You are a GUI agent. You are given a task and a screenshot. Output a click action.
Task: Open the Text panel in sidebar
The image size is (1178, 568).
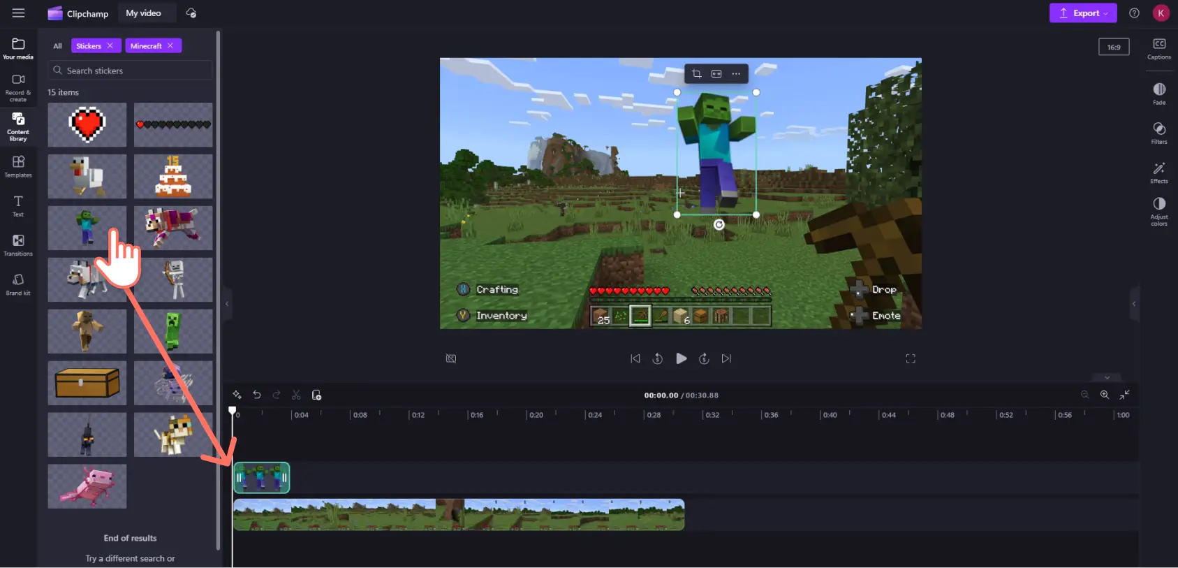18,205
